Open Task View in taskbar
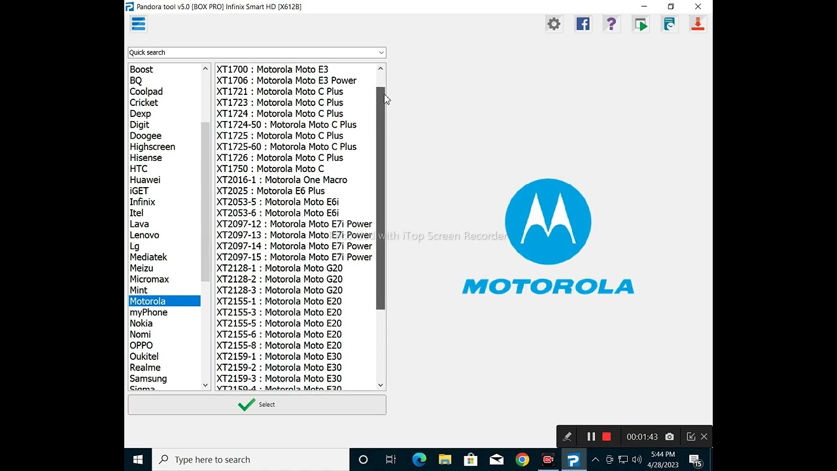The width and height of the screenshot is (837, 471). click(390, 459)
